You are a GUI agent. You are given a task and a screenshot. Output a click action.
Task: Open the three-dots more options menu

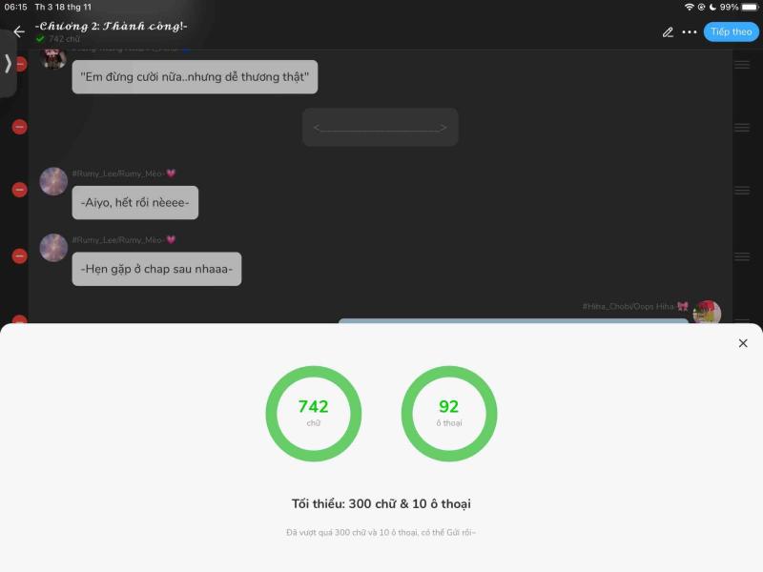pos(689,32)
